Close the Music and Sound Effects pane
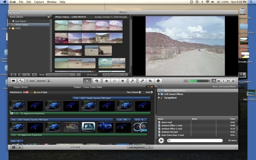The image size is (256, 160). pyautogui.click(x=159, y=86)
